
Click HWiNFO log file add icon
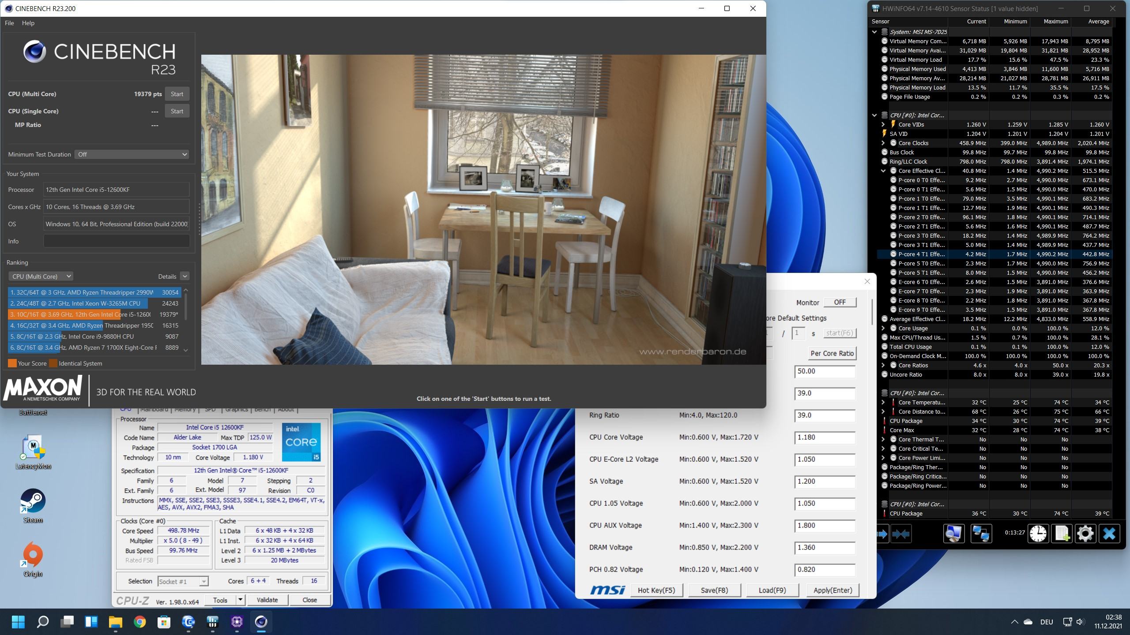coord(1062,534)
